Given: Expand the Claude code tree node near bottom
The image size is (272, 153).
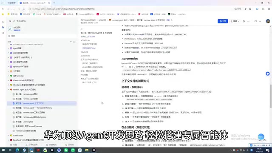Looking at the screenshot, I should coord(8,136).
